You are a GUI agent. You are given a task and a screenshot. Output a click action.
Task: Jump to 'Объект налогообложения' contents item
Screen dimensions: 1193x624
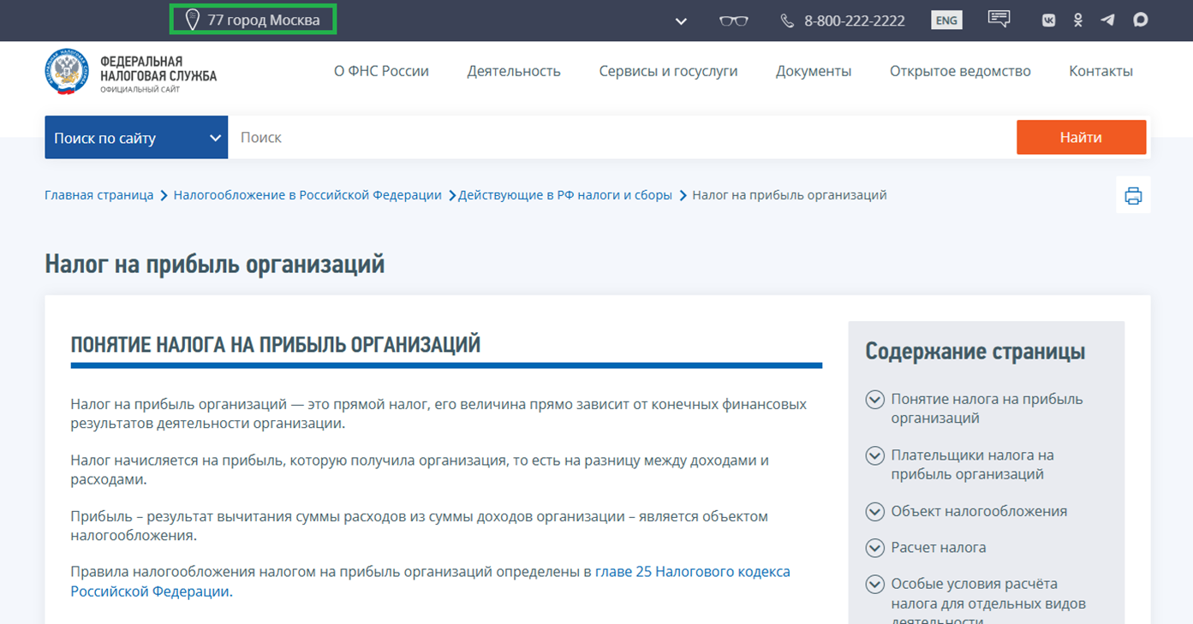[979, 512]
